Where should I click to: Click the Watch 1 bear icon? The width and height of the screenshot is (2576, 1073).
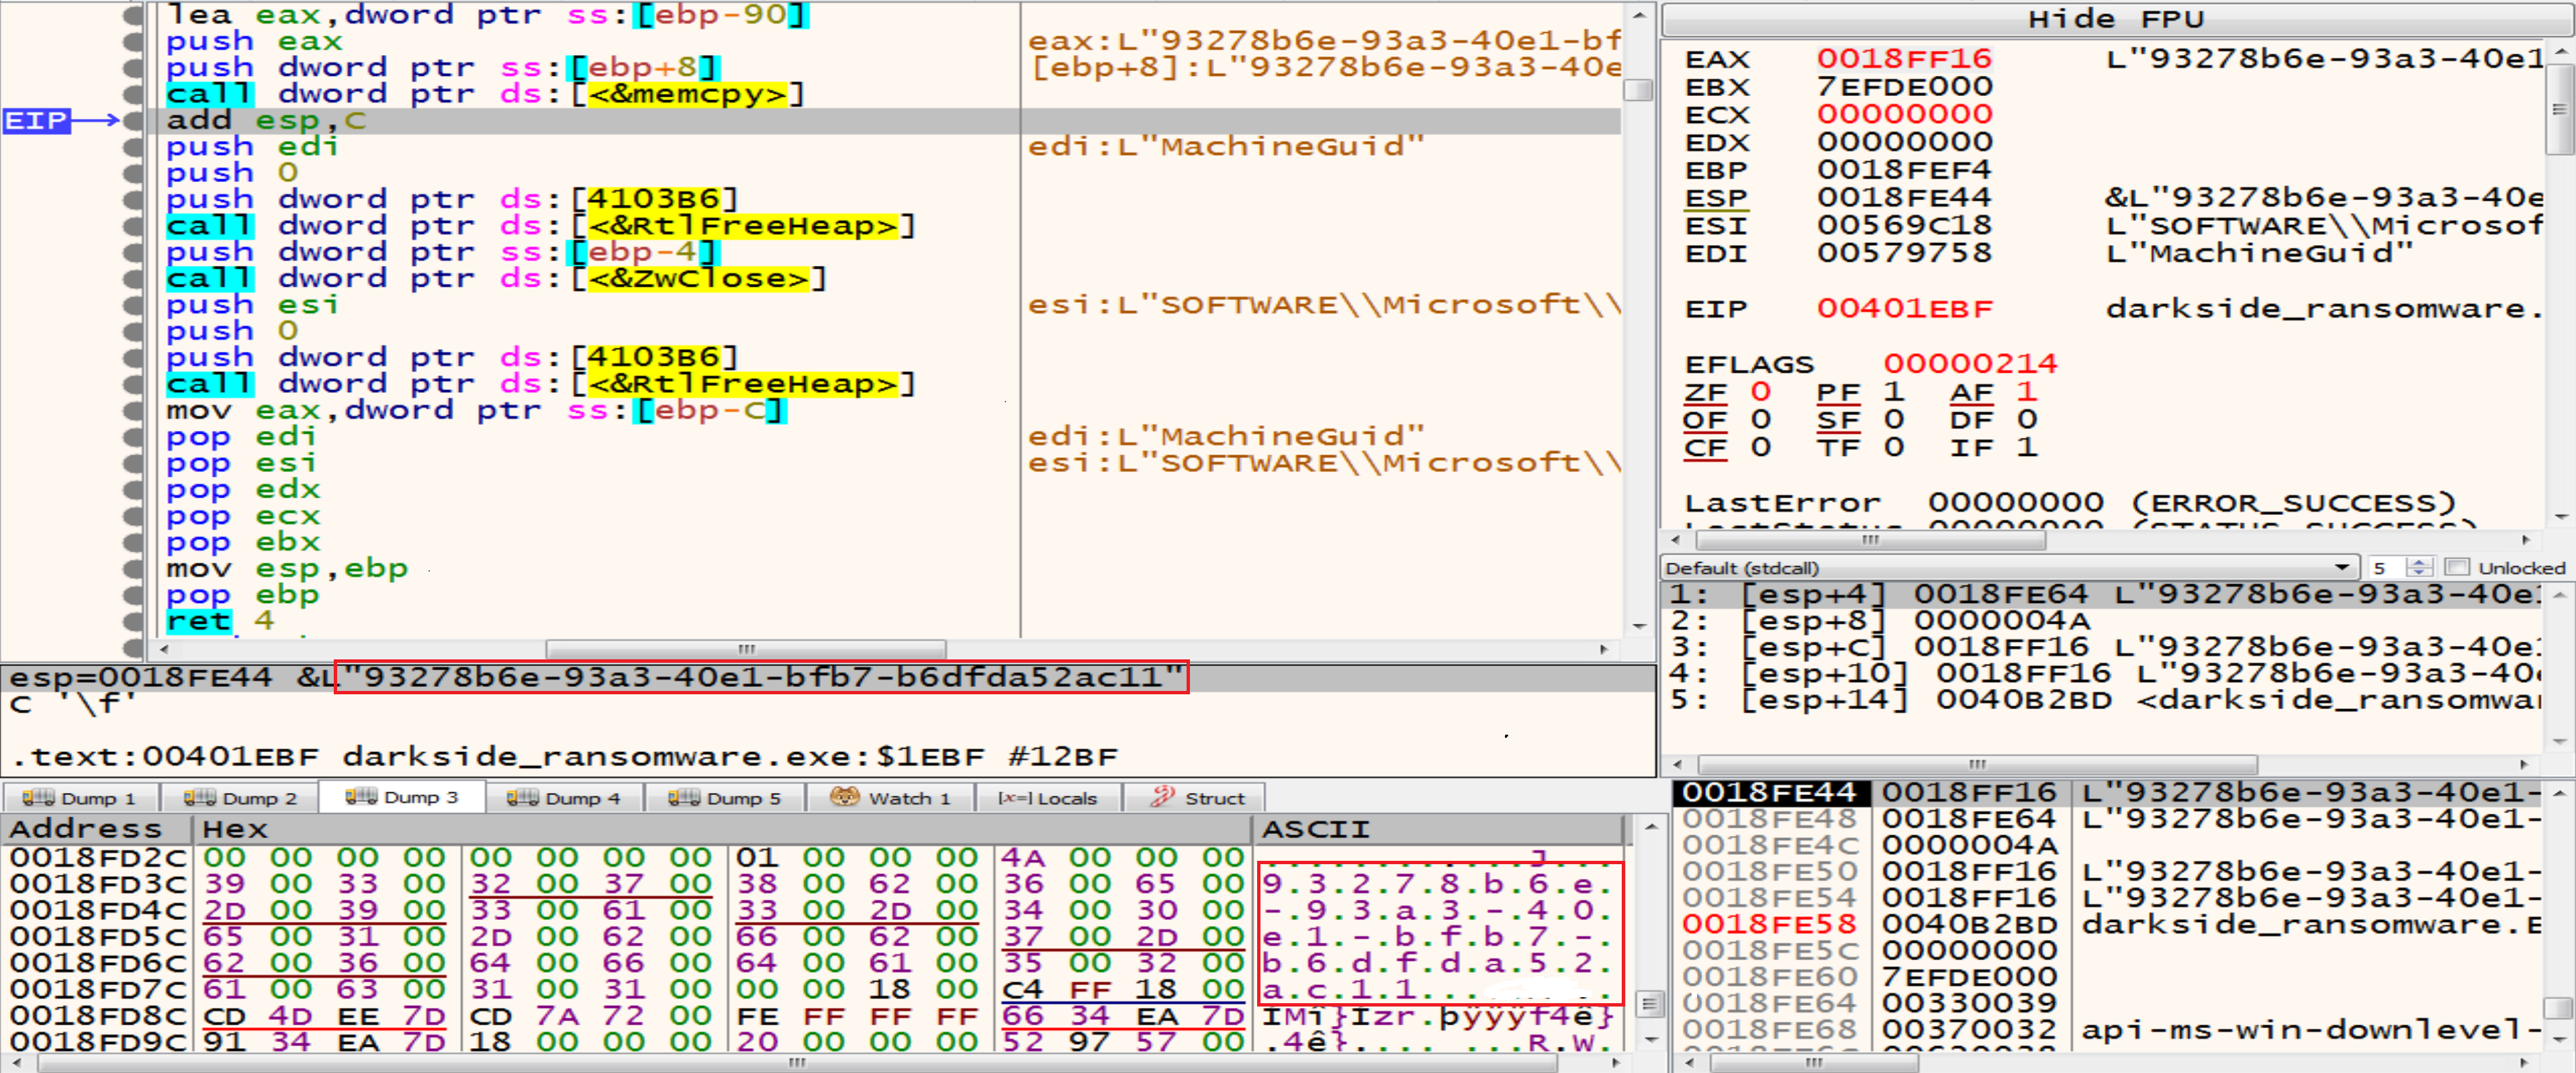coord(845,797)
